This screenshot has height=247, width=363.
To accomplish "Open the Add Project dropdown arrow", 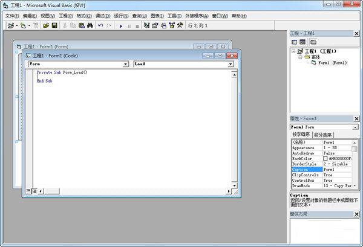I will [17, 25].
